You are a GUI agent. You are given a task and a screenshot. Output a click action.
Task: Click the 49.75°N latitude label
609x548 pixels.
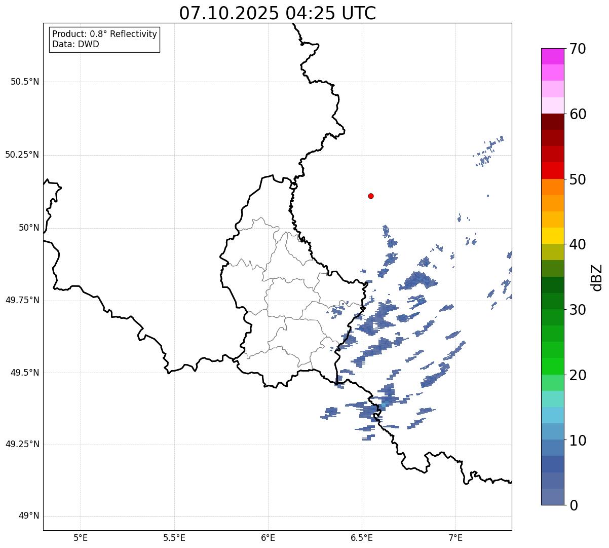point(22,300)
